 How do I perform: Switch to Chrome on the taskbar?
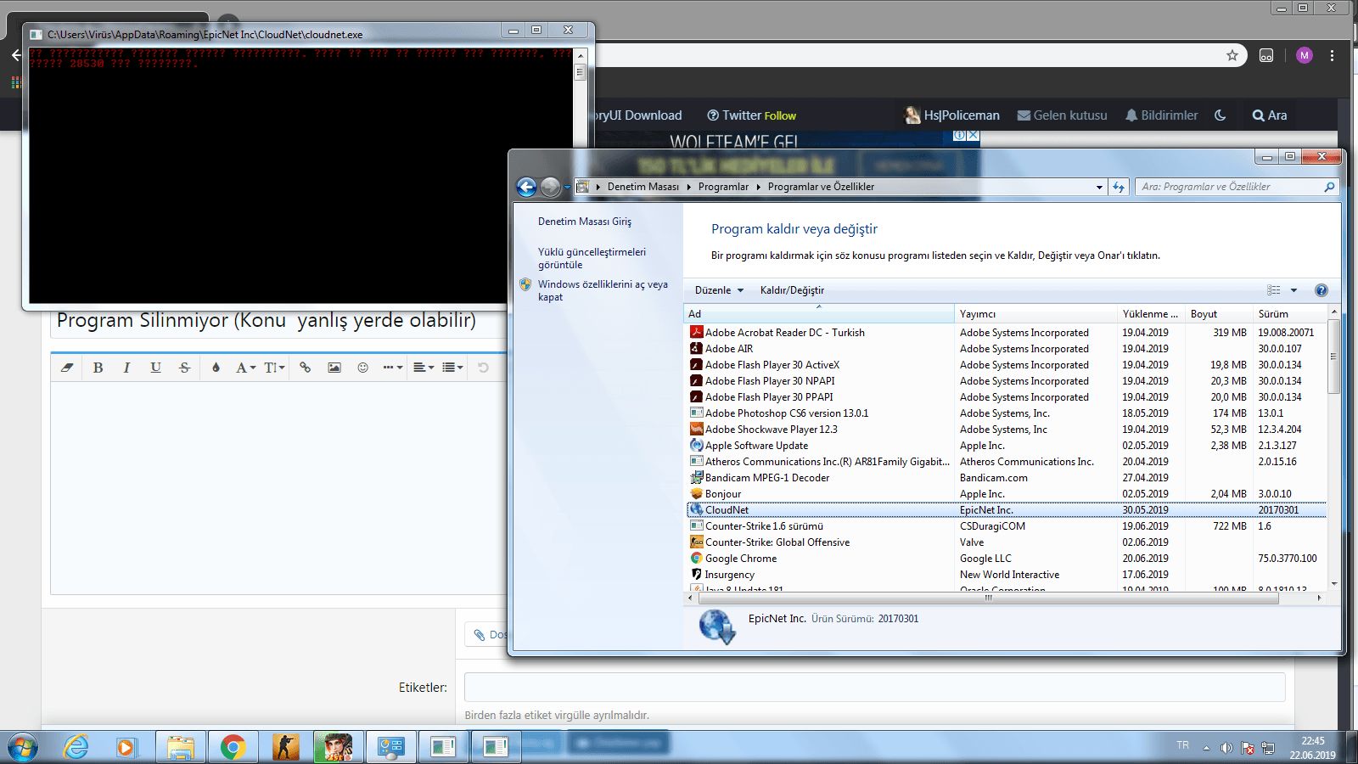[233, 747]
